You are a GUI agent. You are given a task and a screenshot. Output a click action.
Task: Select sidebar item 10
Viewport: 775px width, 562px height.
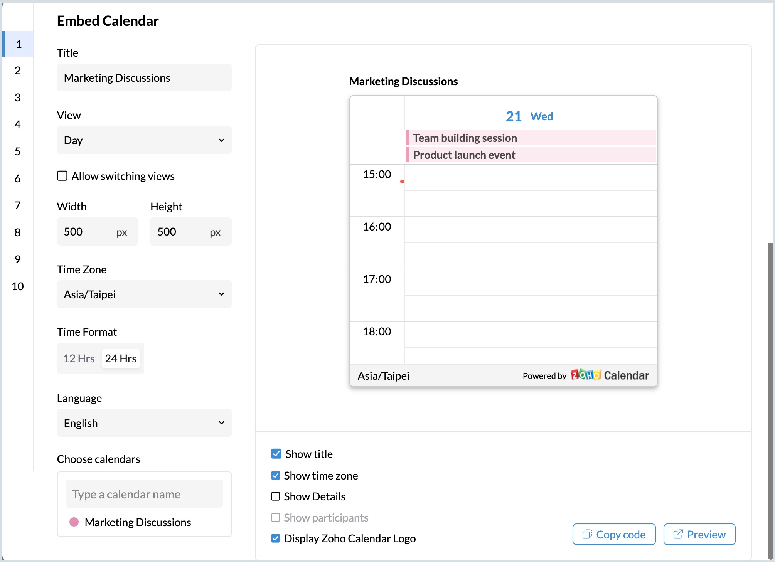coord(18,286)
